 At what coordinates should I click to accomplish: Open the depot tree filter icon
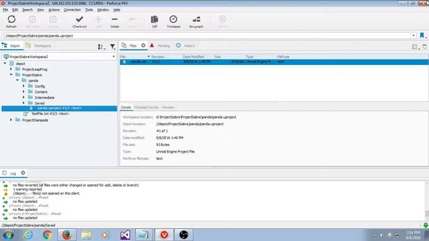pos(113,47)
